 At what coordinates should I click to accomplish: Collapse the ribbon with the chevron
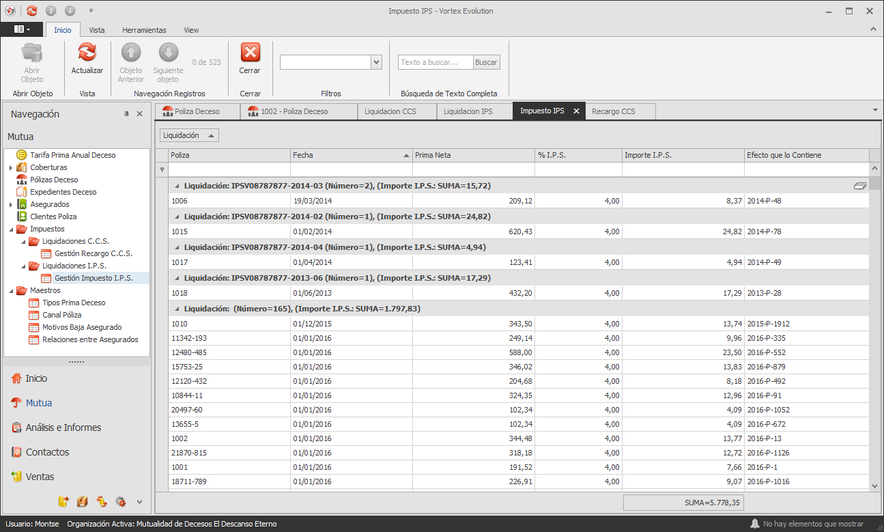point(872,29)
